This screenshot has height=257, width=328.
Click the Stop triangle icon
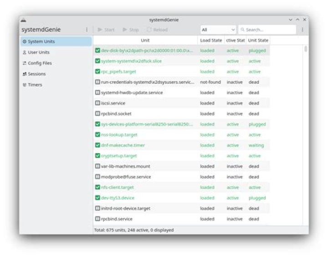[125, 30]
